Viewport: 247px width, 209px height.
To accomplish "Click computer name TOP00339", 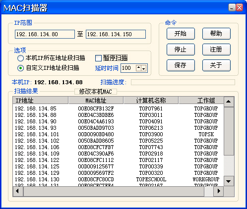I will [151, 166].
